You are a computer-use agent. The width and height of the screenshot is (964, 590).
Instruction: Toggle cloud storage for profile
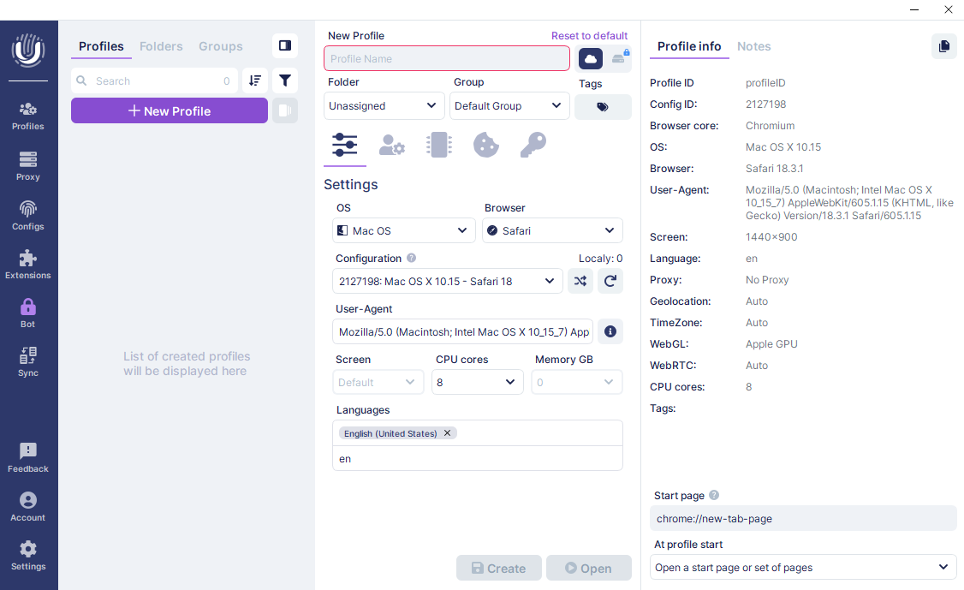591,58
